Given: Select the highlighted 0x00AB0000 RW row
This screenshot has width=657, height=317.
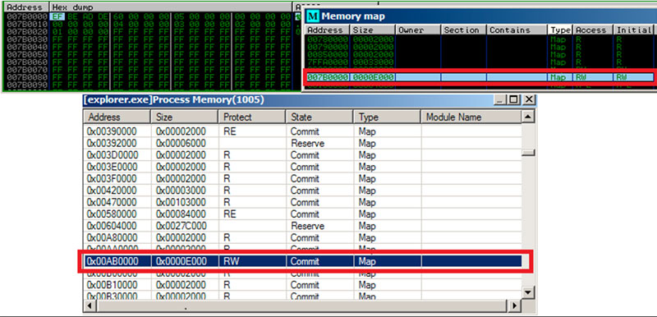Looking at the screenshot, I should pyautogui.click(x=302, y=261).
